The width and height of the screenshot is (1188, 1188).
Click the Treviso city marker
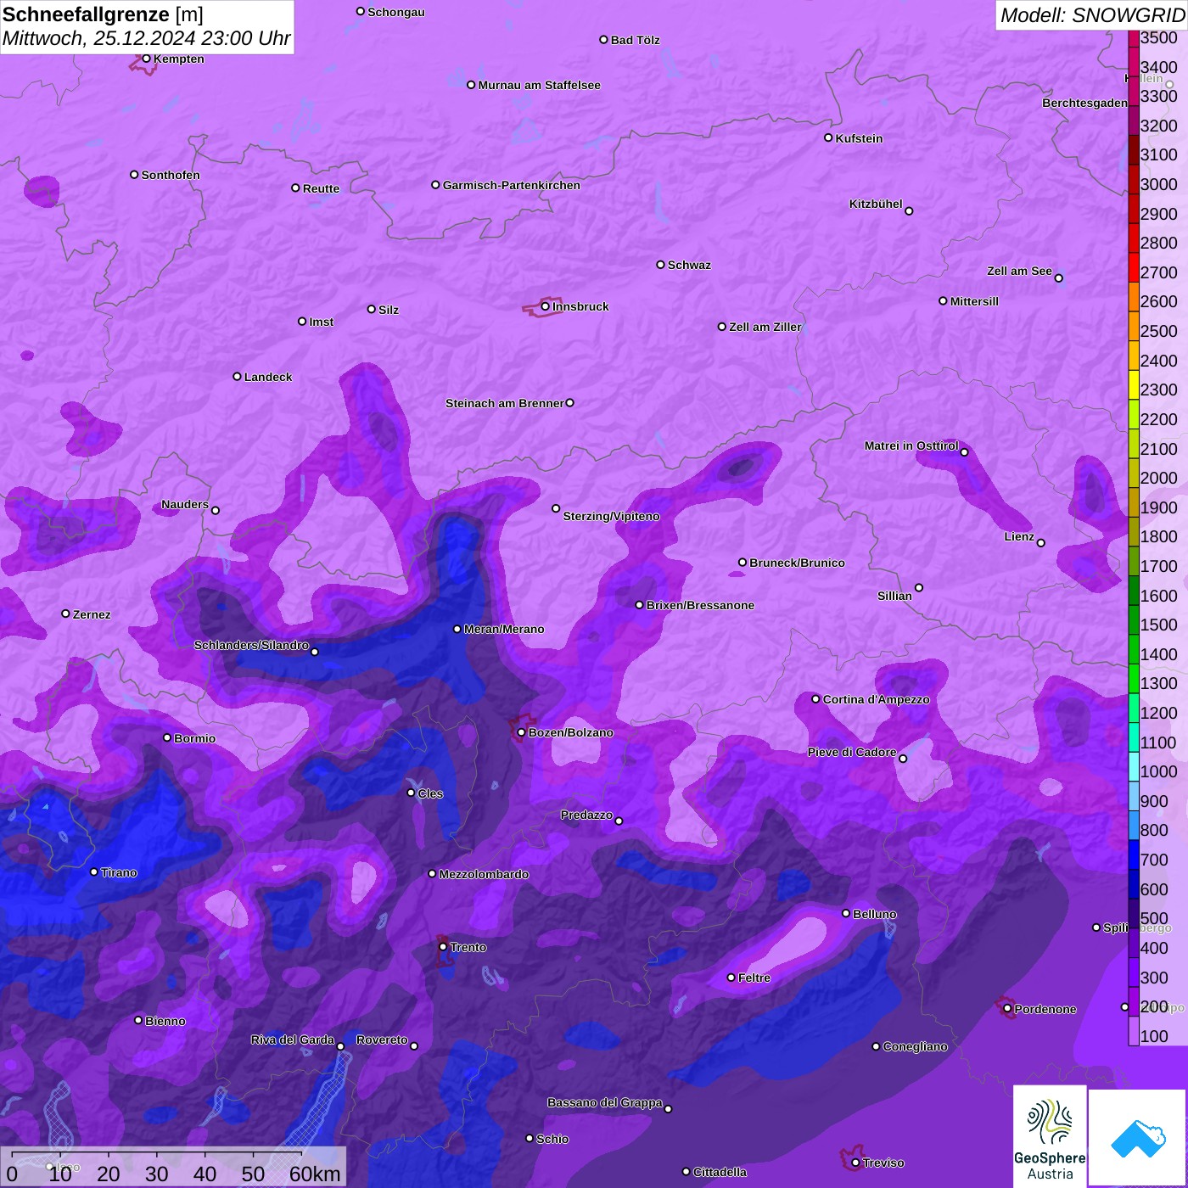(x=855, y=1163)
